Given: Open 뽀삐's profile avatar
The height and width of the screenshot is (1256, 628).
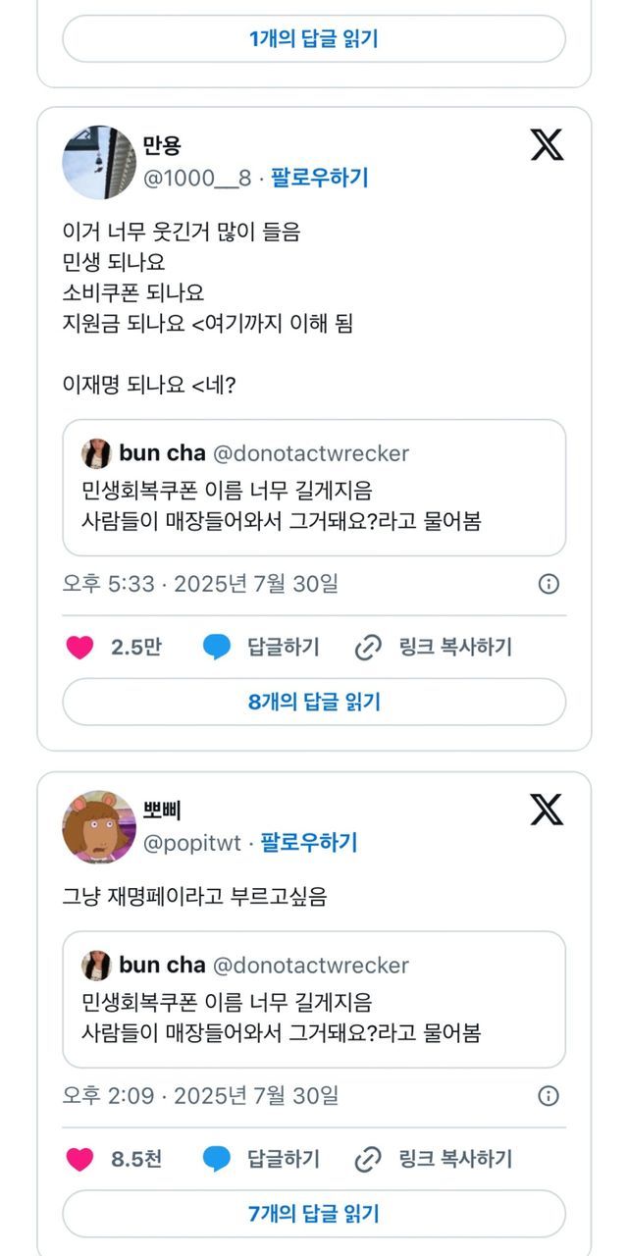Looking at the screenshot, I should click(x=98, y=827).
